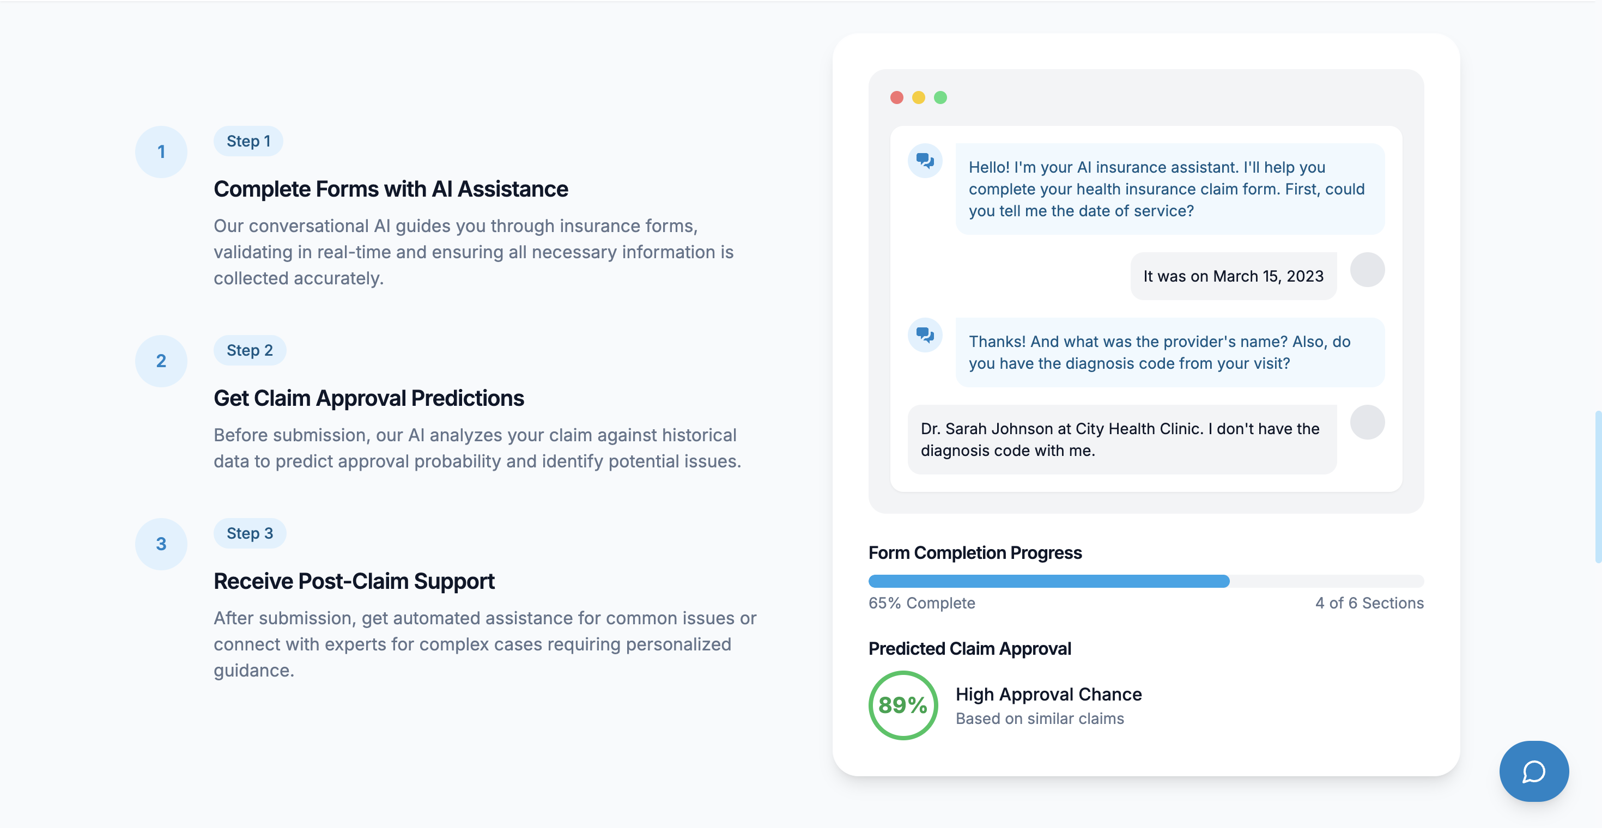Select the Step 3 badge
The image size is (1602, 828).
coord(250,533)
